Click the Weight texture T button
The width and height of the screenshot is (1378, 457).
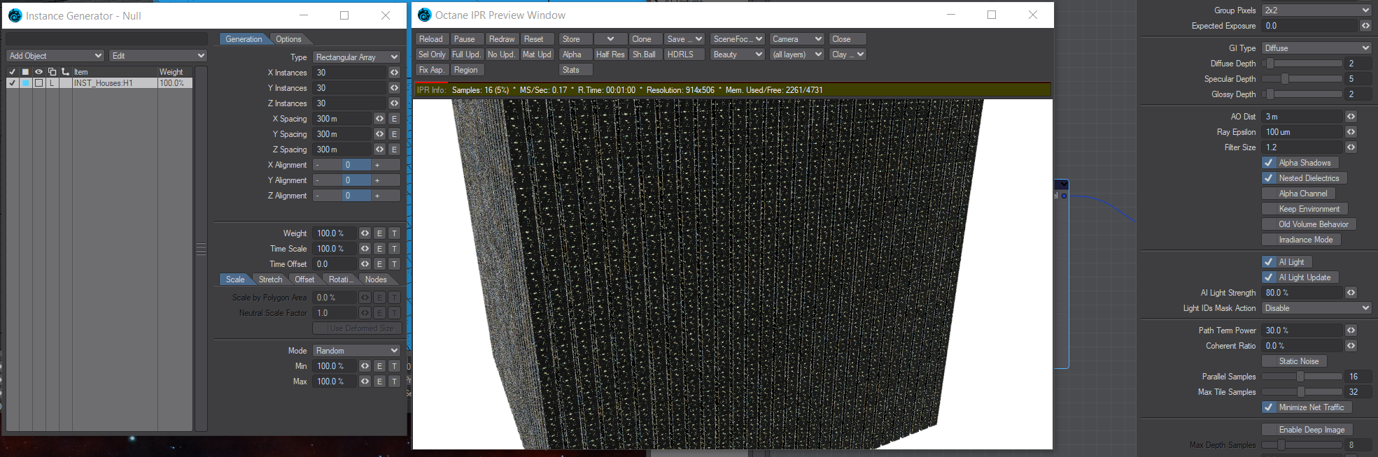point(394,233)
